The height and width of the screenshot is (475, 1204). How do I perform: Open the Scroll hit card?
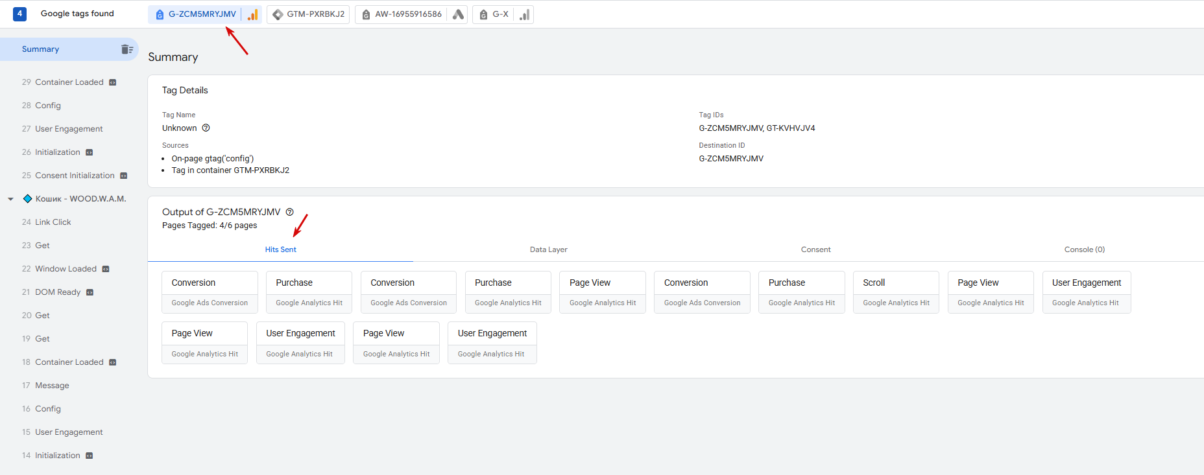tap(896, 292)
